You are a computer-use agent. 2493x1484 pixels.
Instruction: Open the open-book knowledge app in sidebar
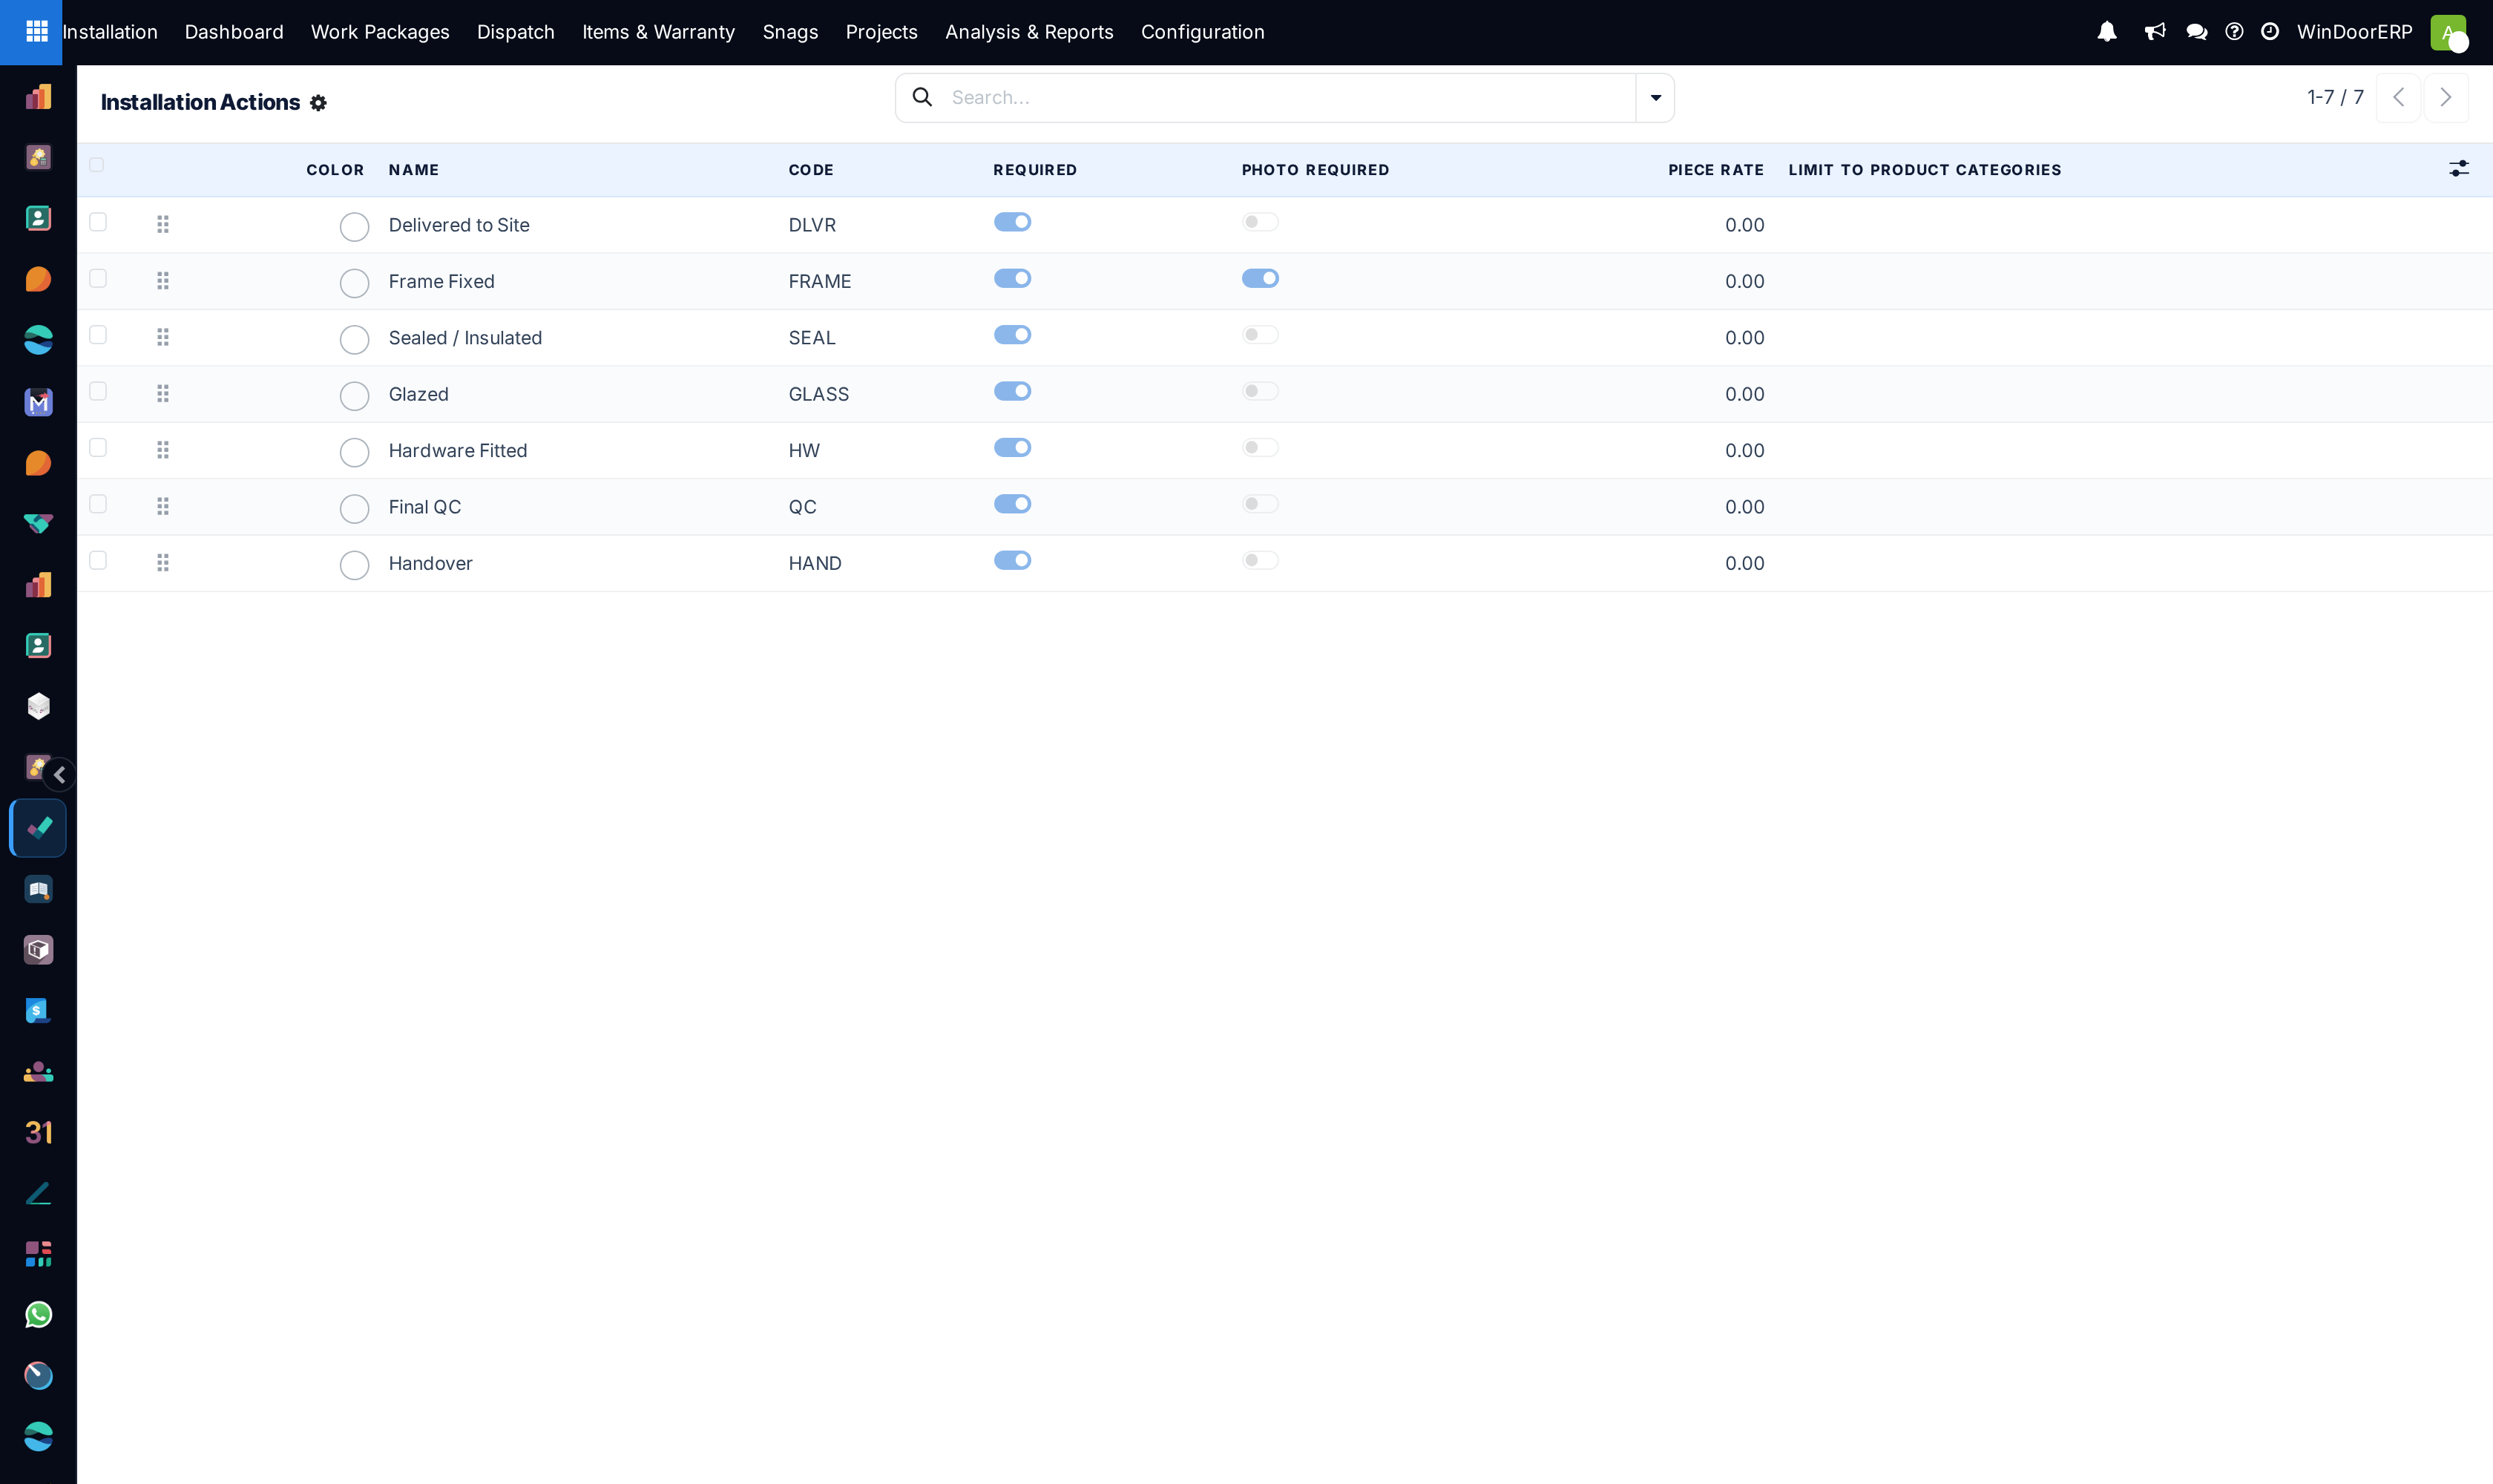(38, 889)
